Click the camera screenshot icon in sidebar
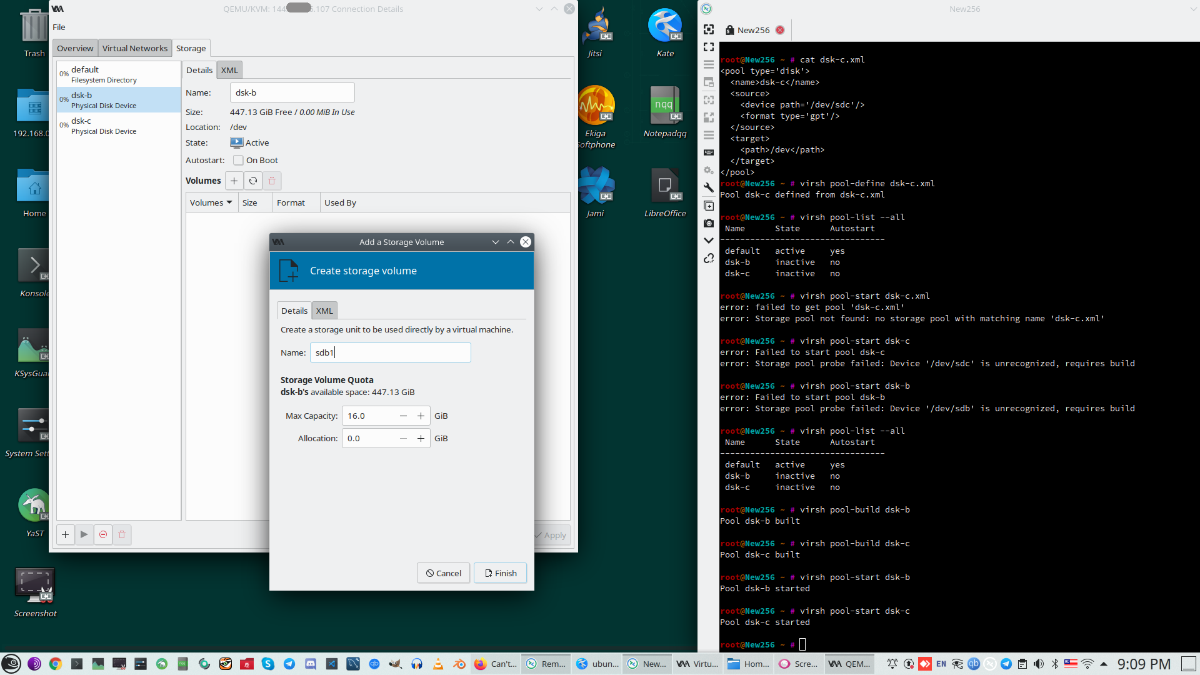Viewport: 1200px width, 675px height. point(709,223)
